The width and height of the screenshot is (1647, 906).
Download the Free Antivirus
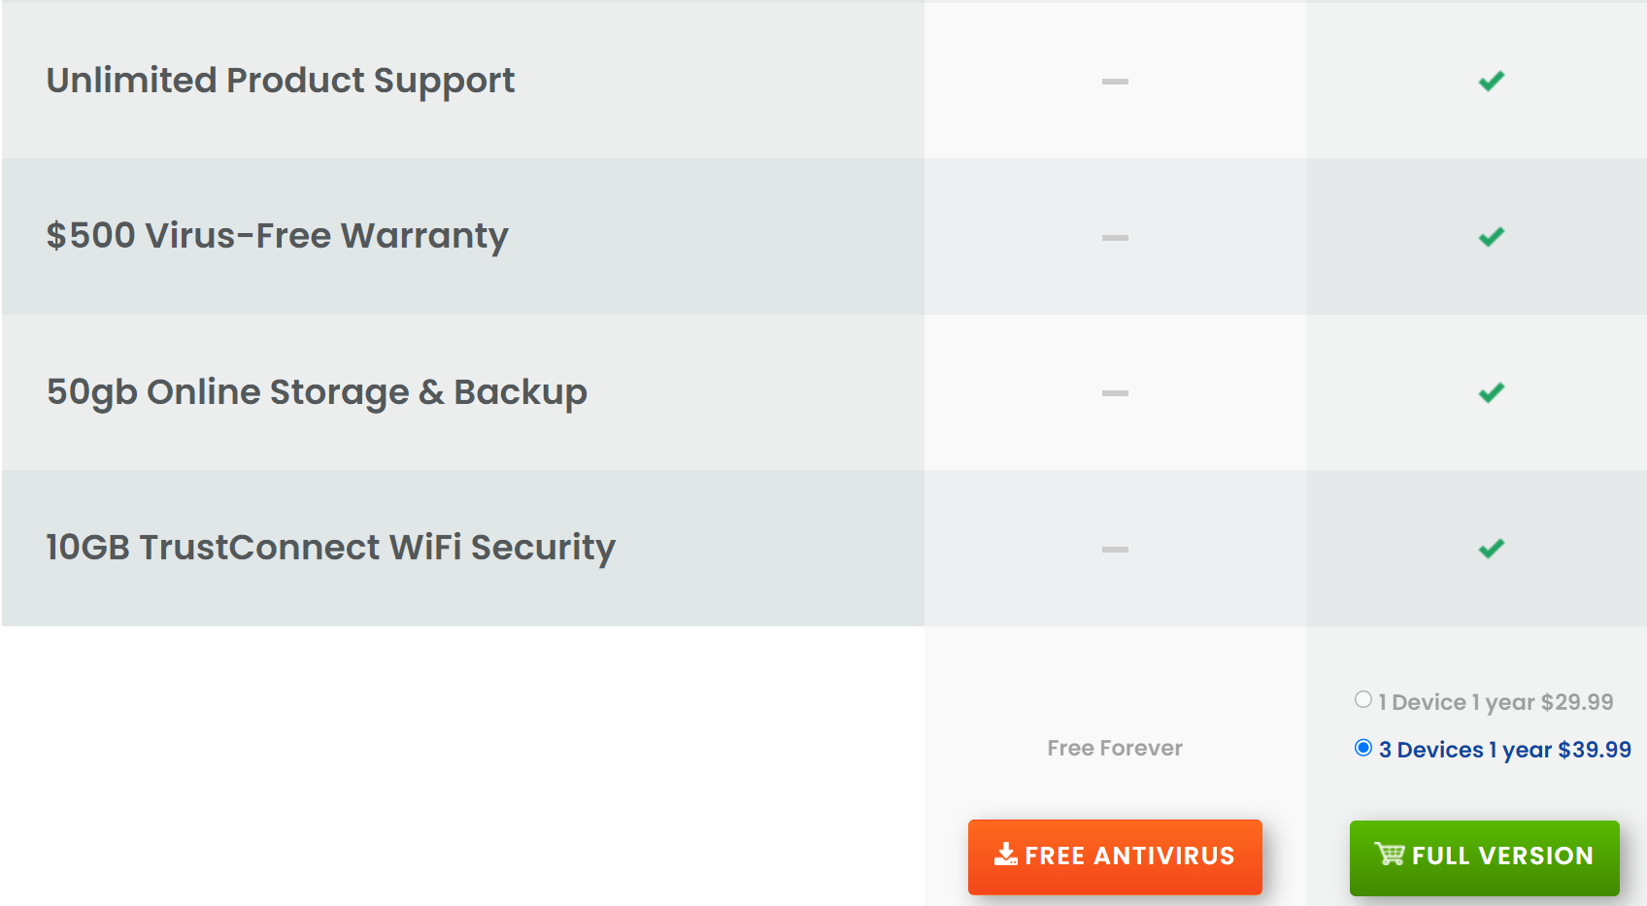pos(1115,856)
